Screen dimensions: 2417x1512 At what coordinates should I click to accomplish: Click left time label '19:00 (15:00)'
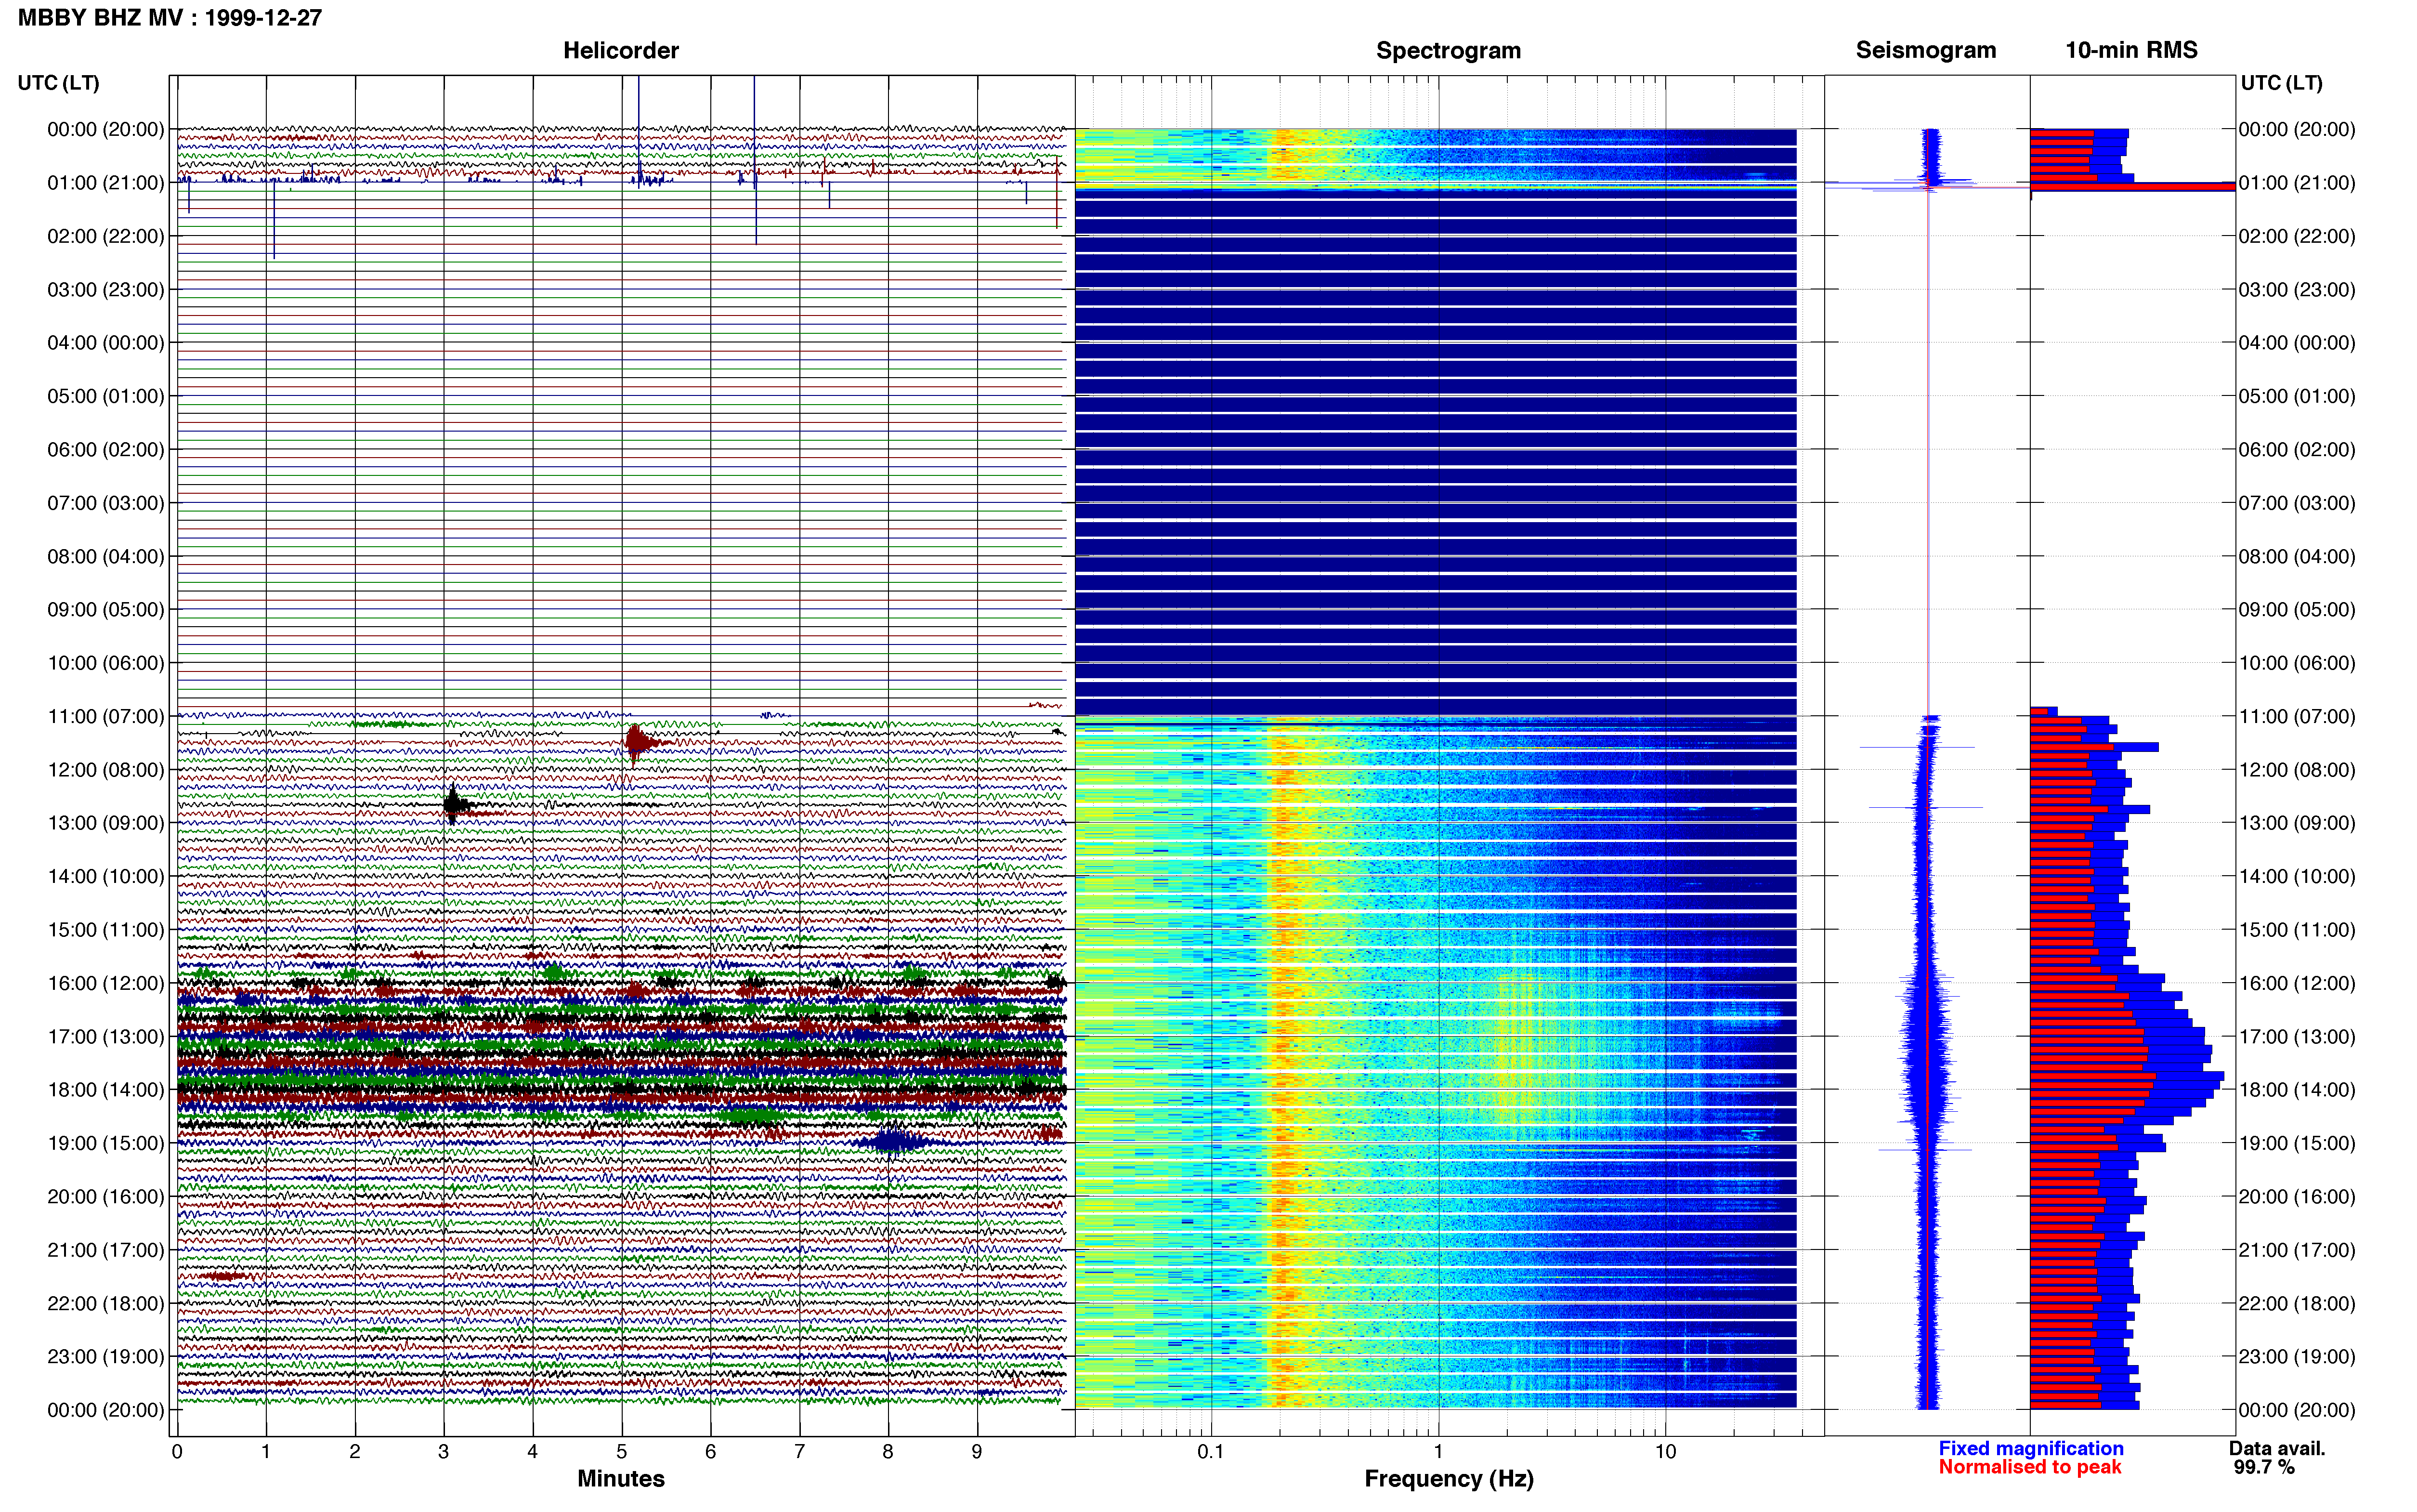106,1143
